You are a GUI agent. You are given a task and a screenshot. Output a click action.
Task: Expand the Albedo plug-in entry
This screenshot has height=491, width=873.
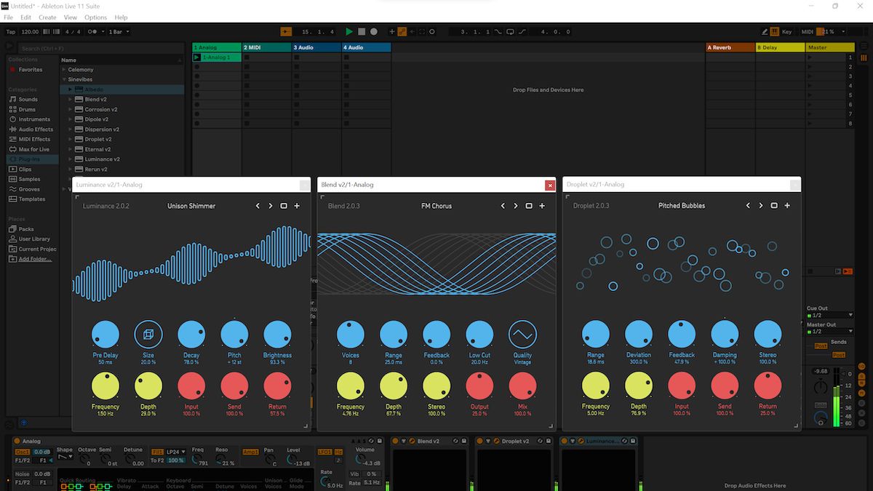pyautogui.click(x=71, y=89)
